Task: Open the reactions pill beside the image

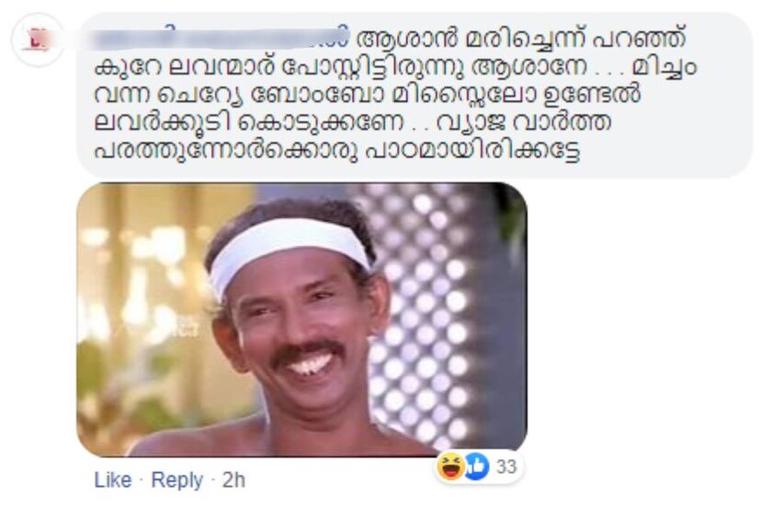Action: 479,467
